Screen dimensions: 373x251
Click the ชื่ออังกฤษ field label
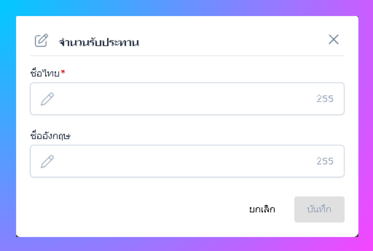click(x=50, y=136)
